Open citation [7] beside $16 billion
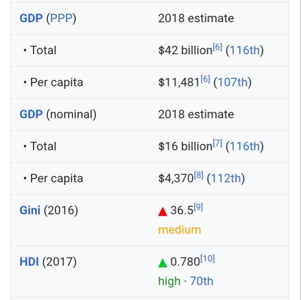This screenshot has width=301, height=300. coord(217,143)
